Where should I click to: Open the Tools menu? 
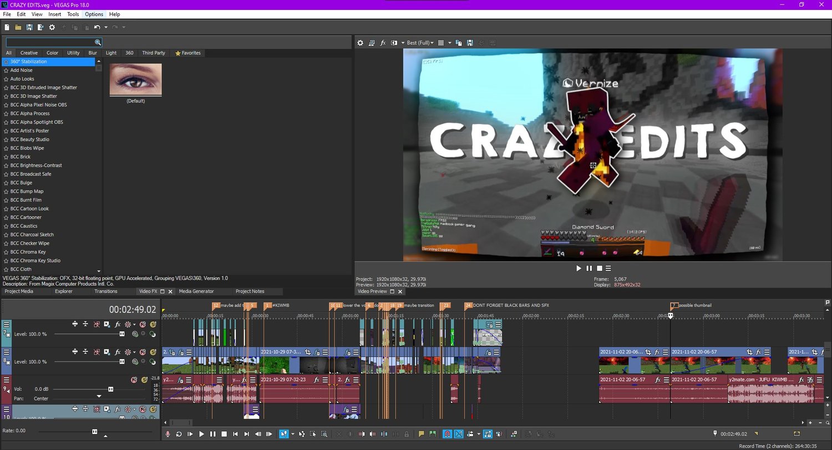(73, 14)
